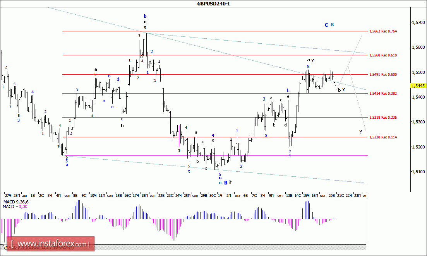Click the 1,5600 price axis label
This screenshot has width=427, height=256.
418,47
